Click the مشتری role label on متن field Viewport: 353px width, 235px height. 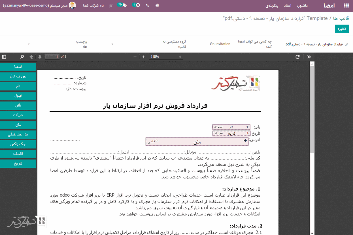pos(155,140)
